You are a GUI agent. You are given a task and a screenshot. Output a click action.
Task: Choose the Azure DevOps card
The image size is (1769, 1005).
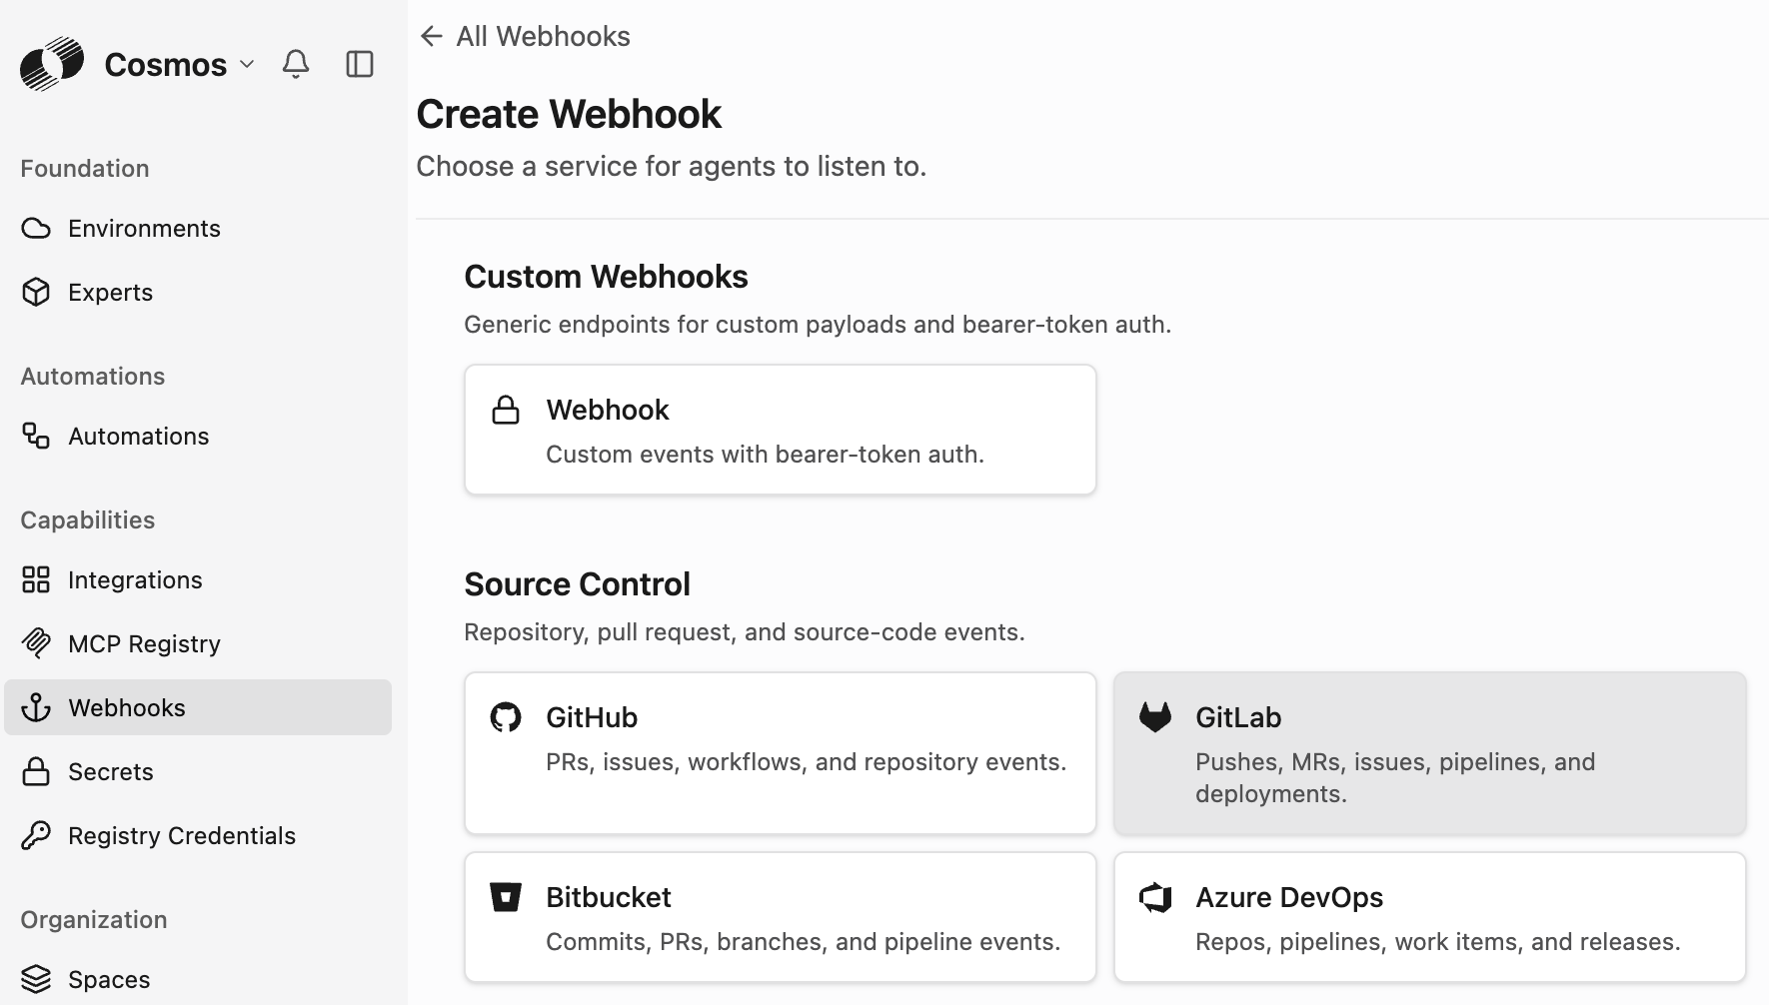point(1430,917)
